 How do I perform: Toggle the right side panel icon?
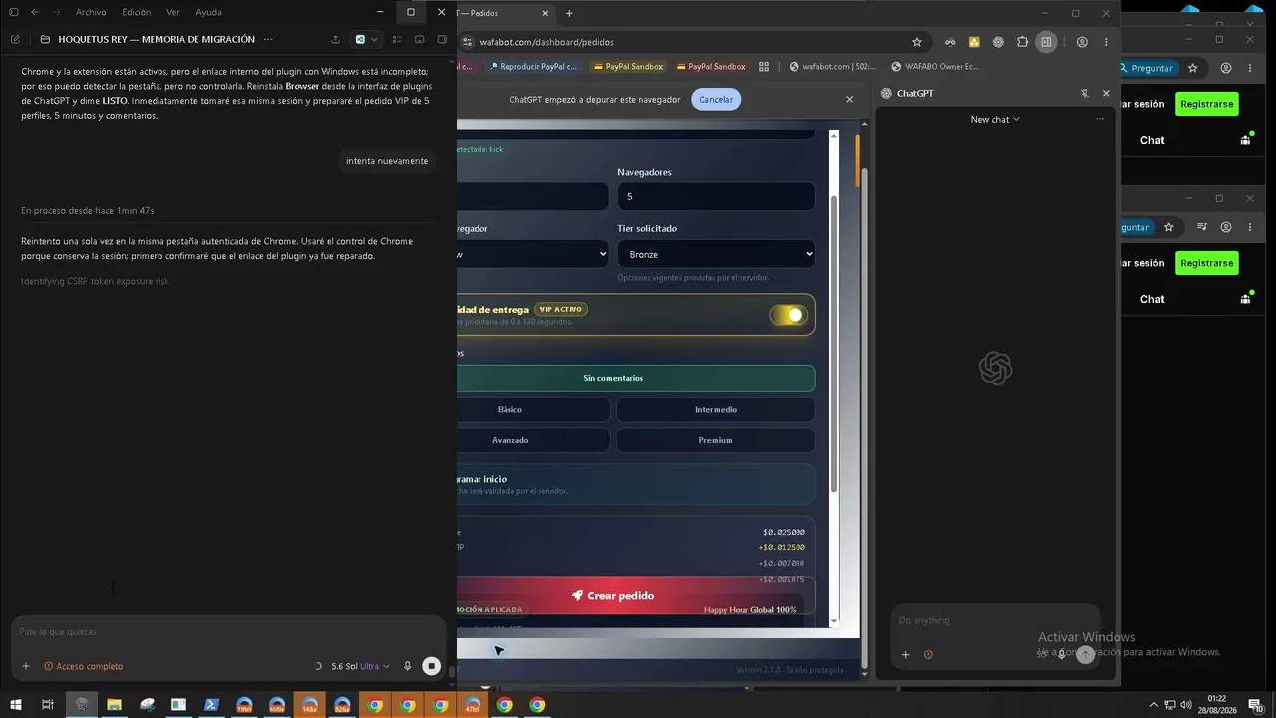tap(442, 40)
